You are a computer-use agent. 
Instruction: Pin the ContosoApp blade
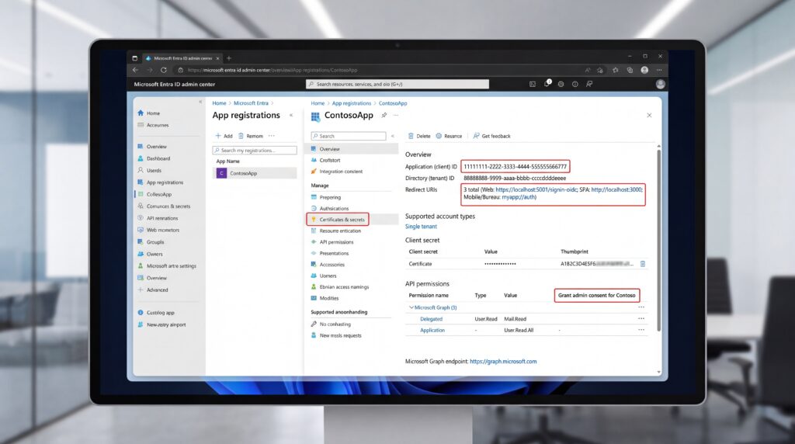click(x=384, y=116)
